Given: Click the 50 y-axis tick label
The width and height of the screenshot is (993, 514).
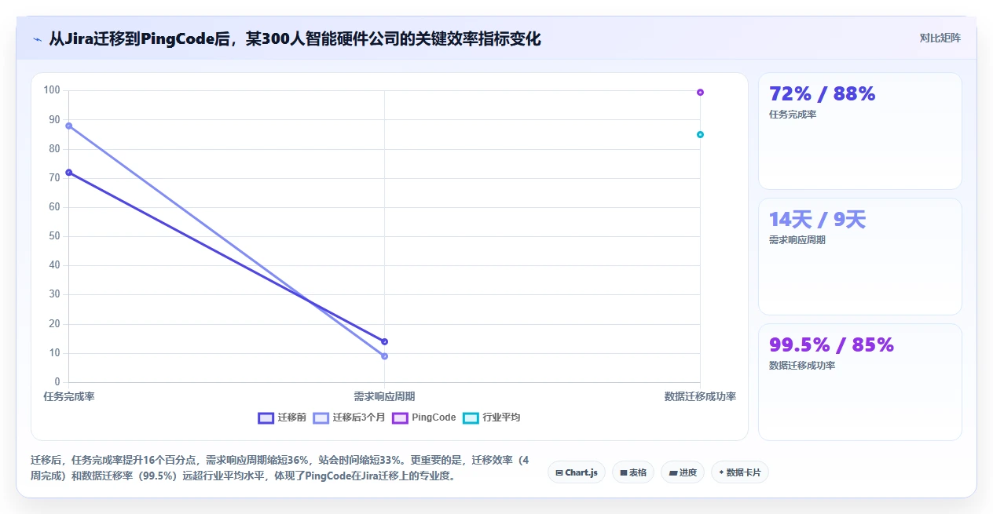Looking at the screenshot, I should coord(54,236).
